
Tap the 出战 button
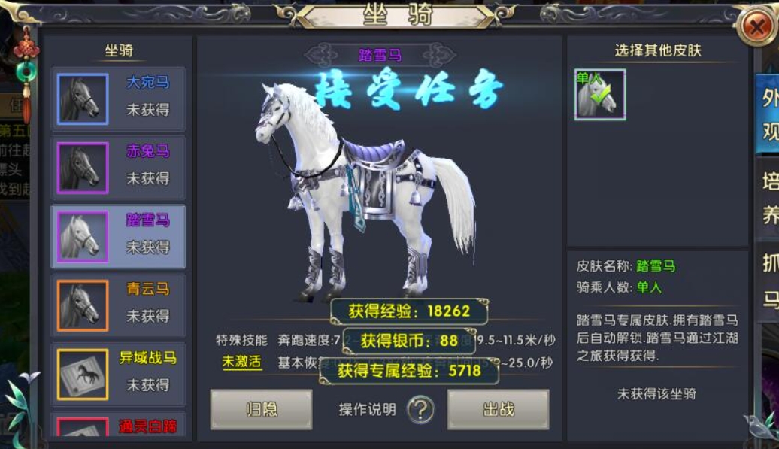[x=499, y=409]
